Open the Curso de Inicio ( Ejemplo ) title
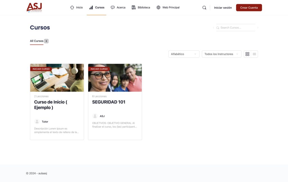 [51, 105]
